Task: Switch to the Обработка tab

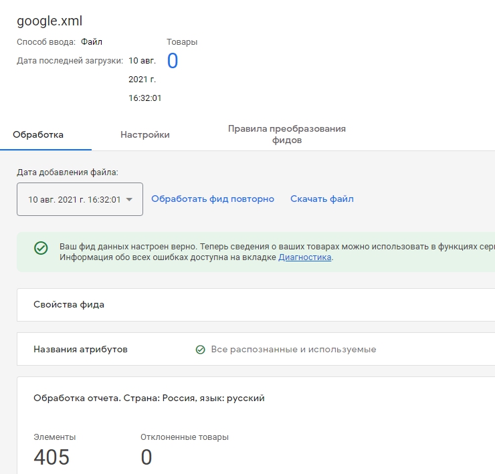Action: point(38,134)
